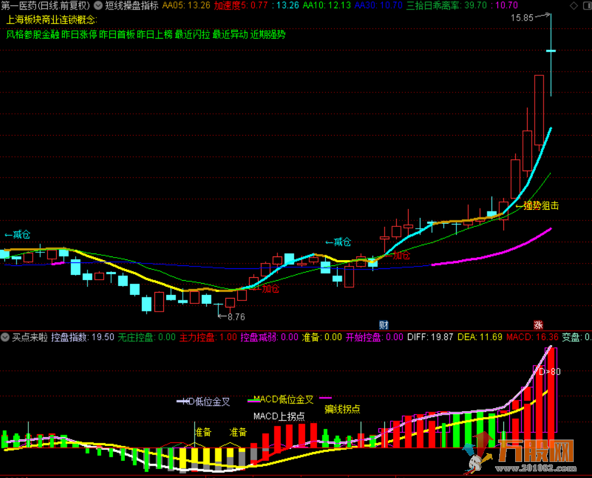The width and height of the screenshot is (592, 478).
Task: Click the 15.85 high price label
Action: (522, 18)
